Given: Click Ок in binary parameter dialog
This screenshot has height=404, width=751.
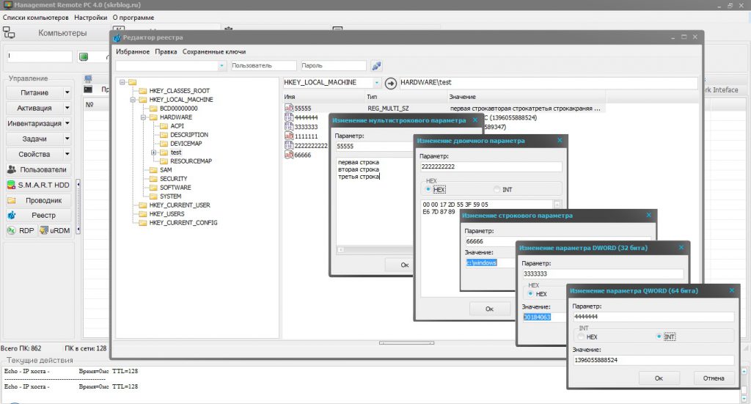Looking at the screenshot, I should pos(489,309).
